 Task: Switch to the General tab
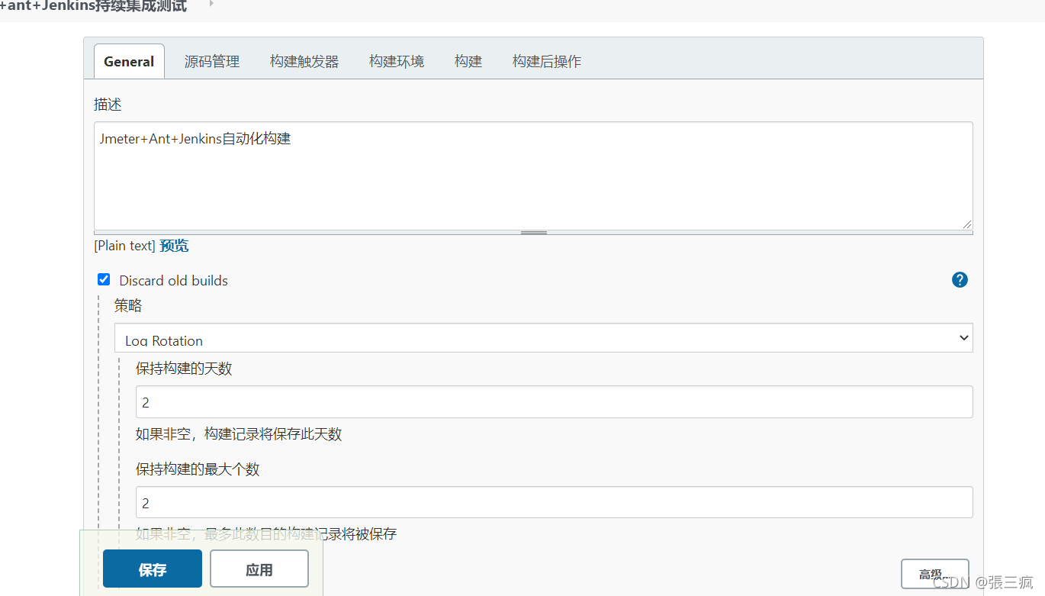pos(129,62)
